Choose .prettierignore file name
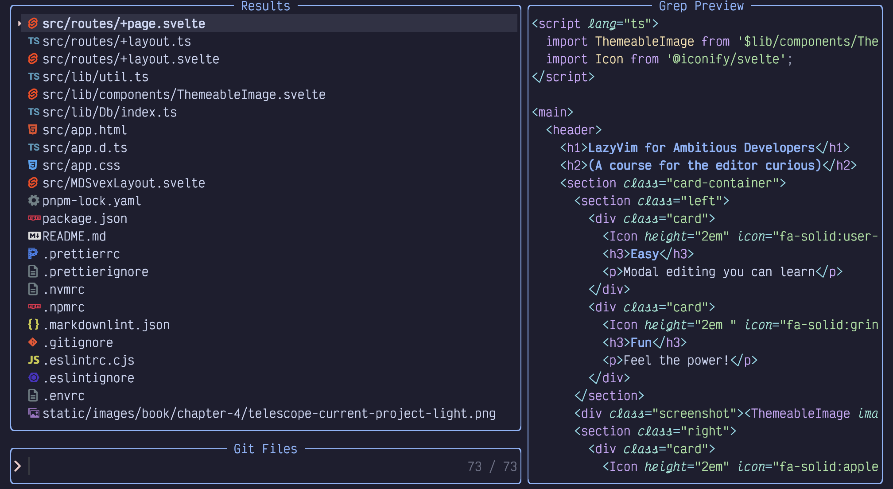 pyautogui.click(x=95, y=272)
